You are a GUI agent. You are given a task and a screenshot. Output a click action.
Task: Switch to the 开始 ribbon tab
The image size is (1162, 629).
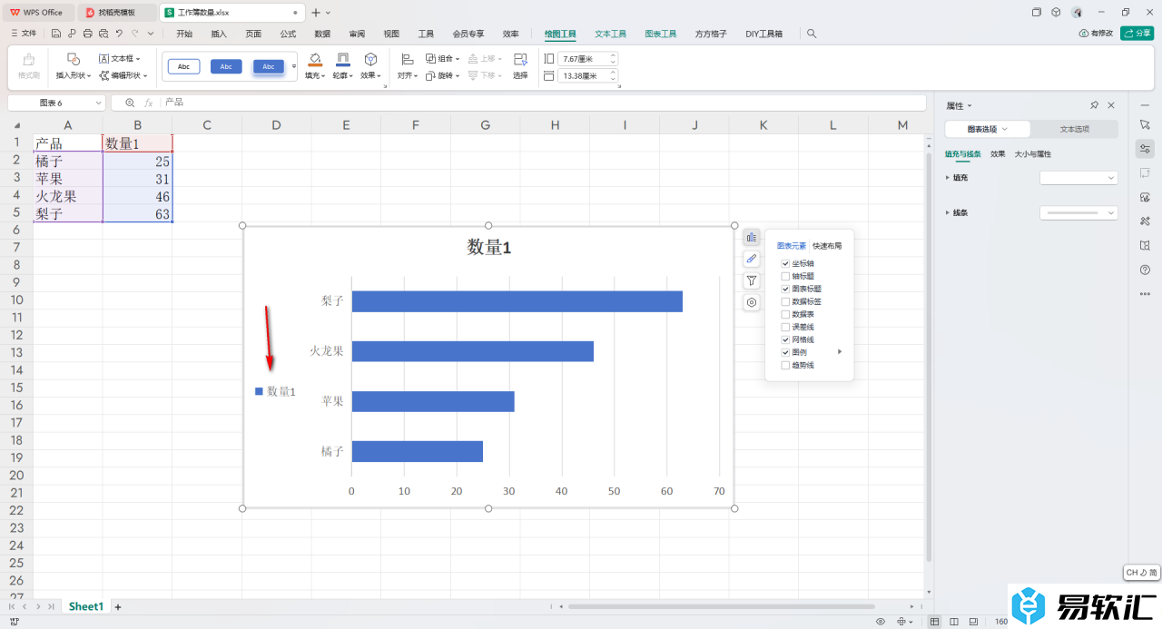pos(184,34)
